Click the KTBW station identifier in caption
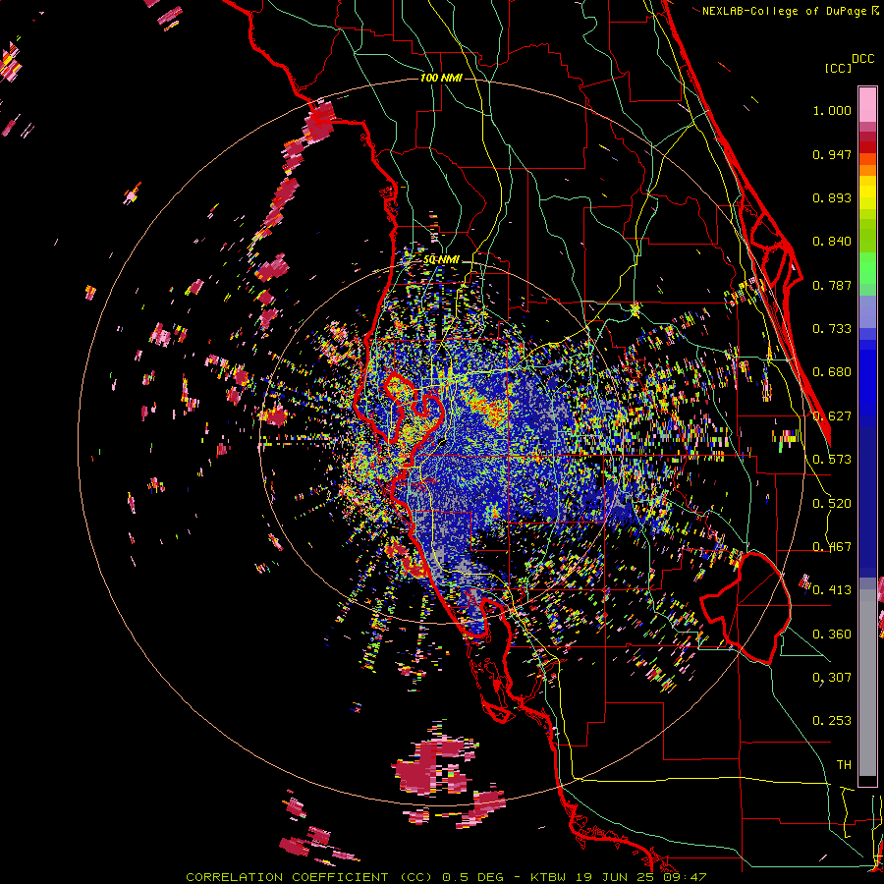This screenshot has width=884, height=884. pos(548,877)
